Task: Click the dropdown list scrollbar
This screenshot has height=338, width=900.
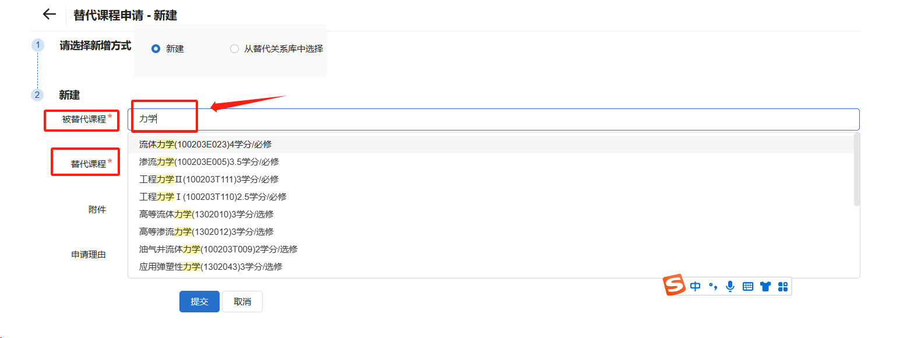Action: click(856, 169)
